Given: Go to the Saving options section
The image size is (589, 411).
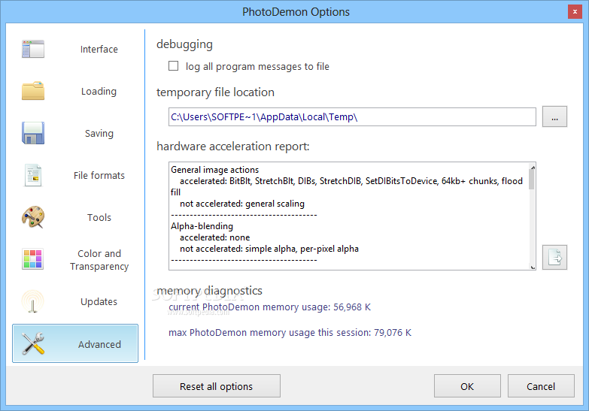Looking at the screenshot, I should point(75,133).
